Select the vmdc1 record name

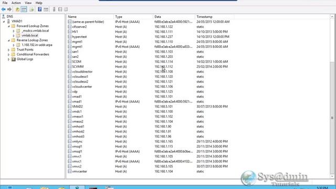click(77, 111)
